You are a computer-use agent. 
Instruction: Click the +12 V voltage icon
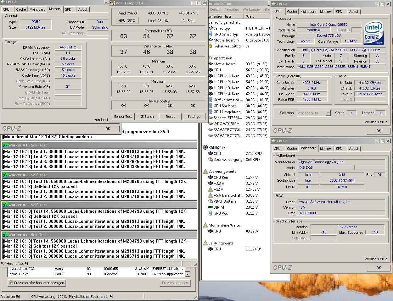click(x=211, y=189)
